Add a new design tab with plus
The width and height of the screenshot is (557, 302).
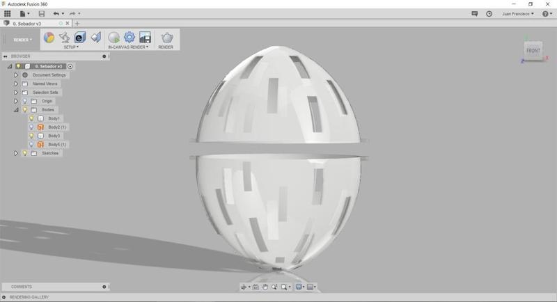pos(77,24)
